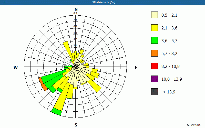Viewport: 205px width, 128px height.
Task: Click the long yellow north-northwest bar
Action: pos(69,52)
